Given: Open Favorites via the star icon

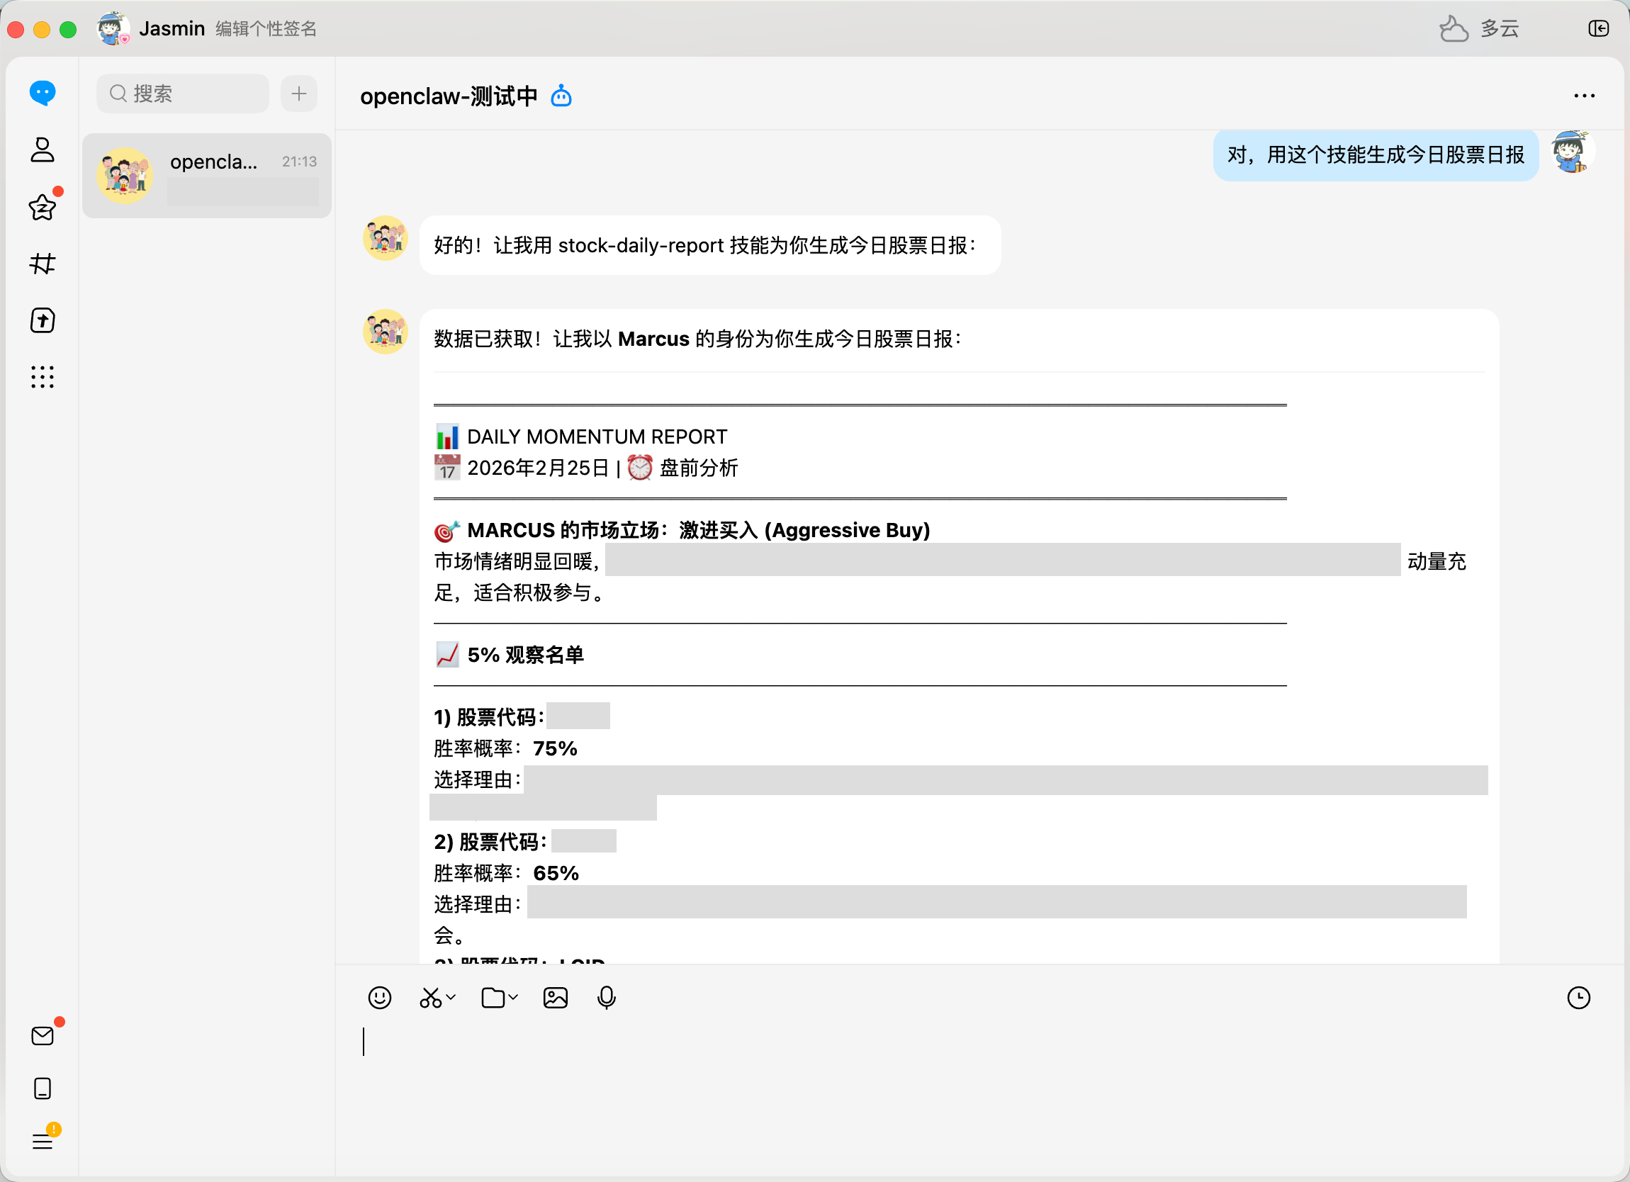Looking at the screenshot, I should (43, 208).
